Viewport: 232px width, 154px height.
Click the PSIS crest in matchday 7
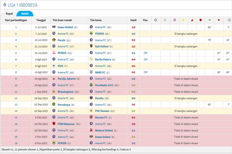point(54,66)
